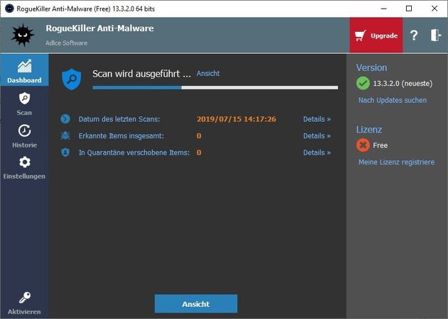Click the green version check icon
The image size is (448, 319).
363,84
